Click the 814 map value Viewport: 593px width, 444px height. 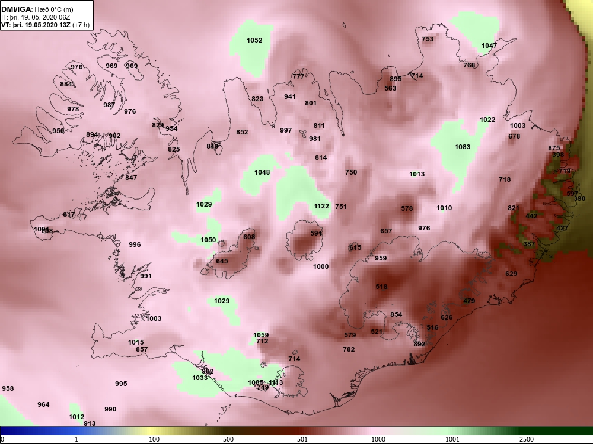click(321, 158)
